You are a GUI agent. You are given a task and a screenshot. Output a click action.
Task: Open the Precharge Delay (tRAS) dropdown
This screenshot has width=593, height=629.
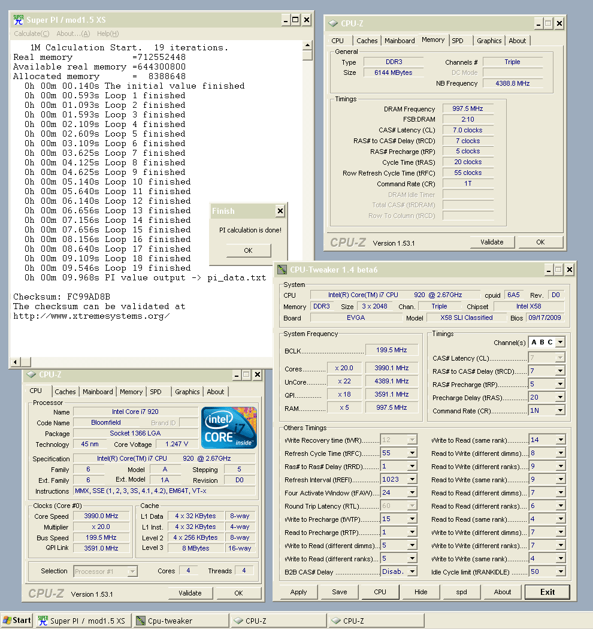click(560, 397)
